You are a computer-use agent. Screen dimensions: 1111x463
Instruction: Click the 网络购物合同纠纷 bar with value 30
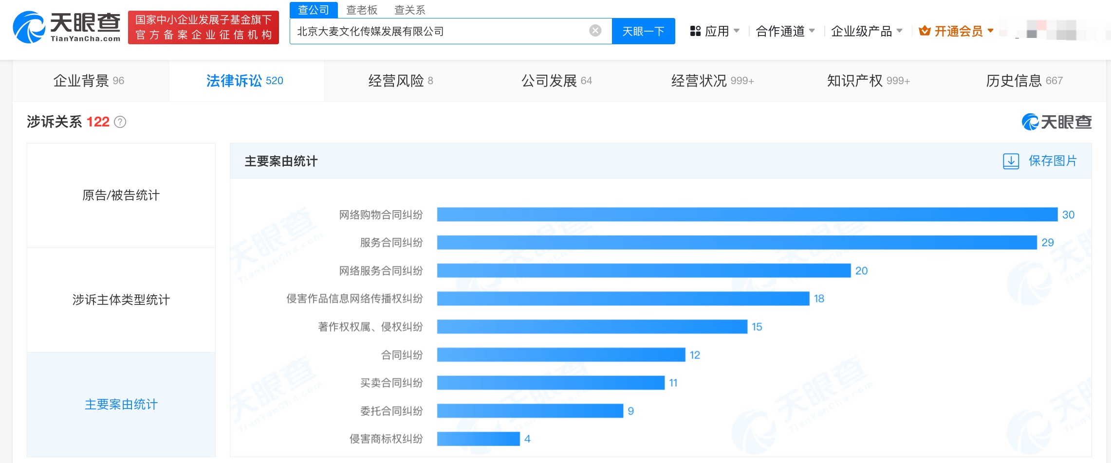747,214
